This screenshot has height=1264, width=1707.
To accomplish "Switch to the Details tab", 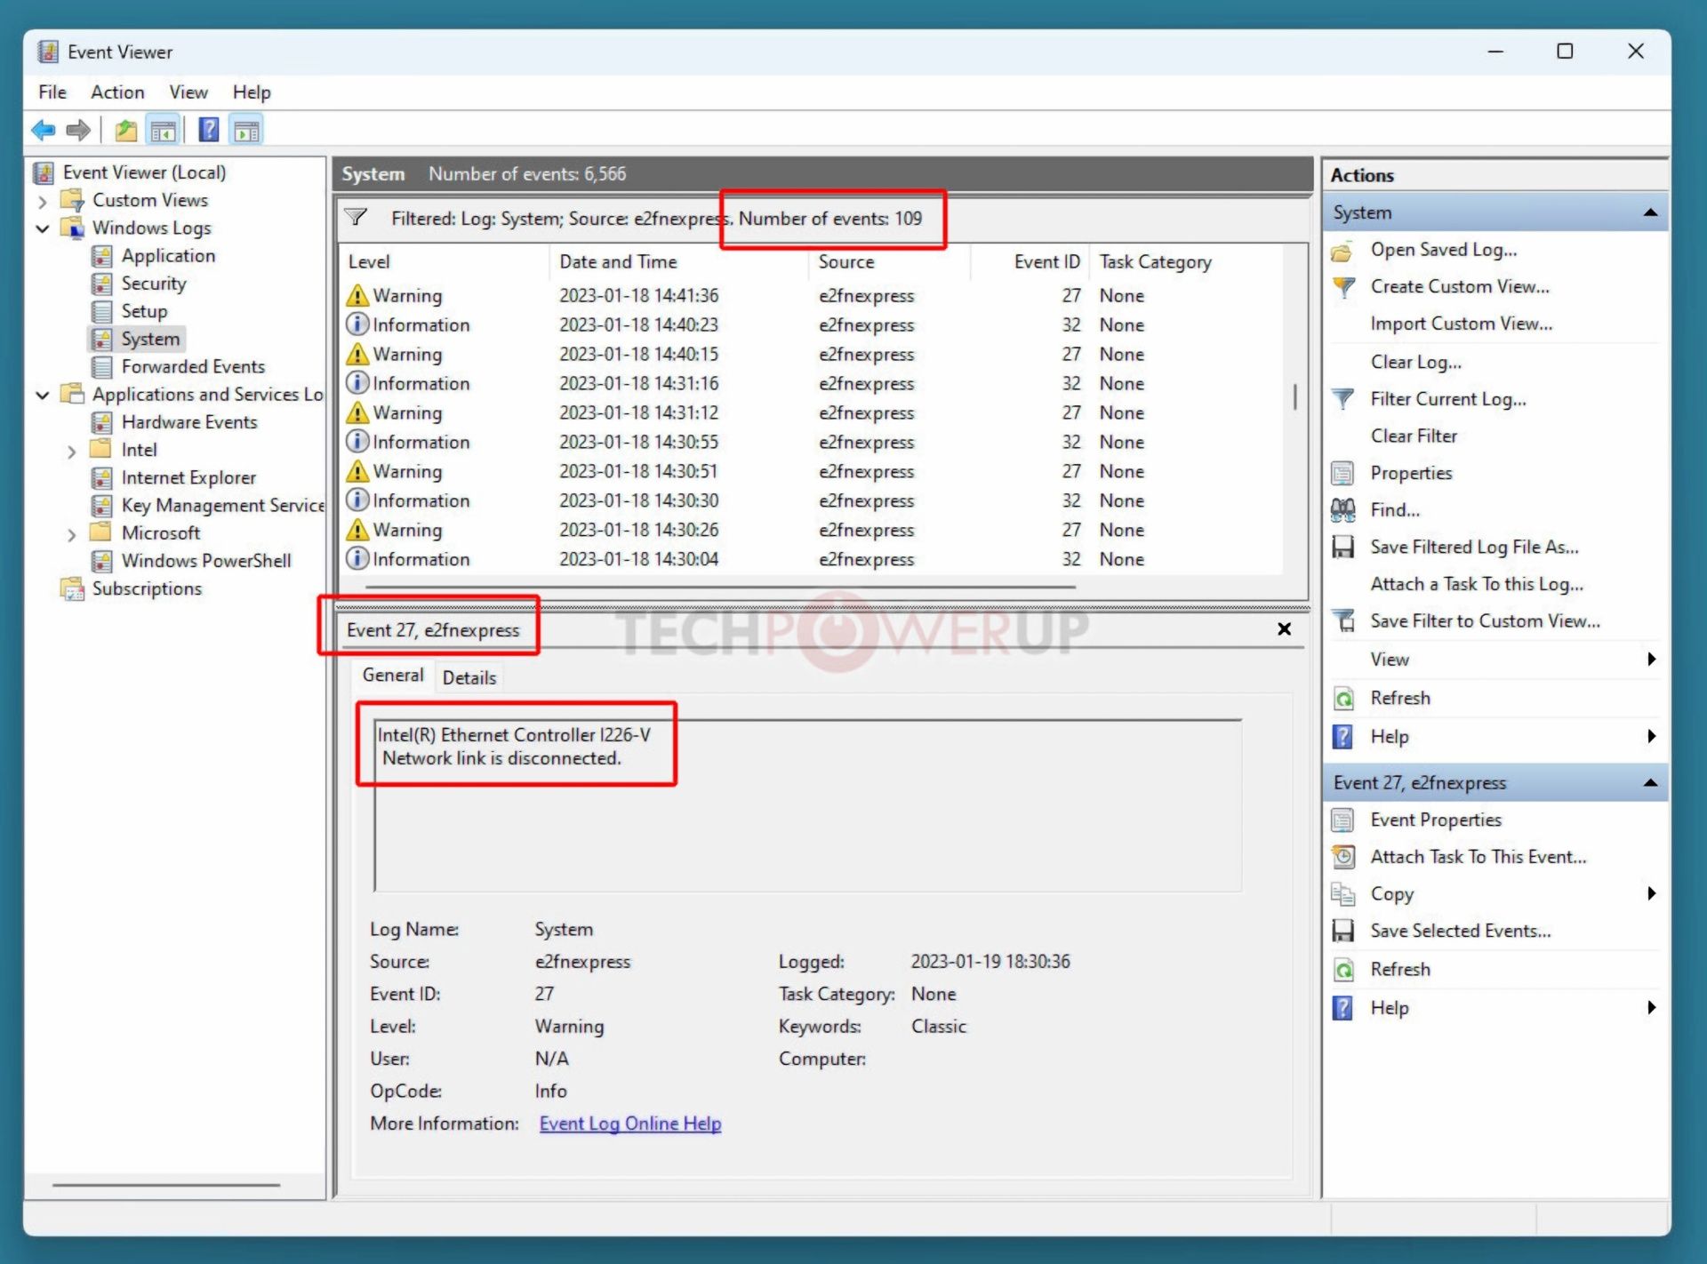I will pos(469,678).
